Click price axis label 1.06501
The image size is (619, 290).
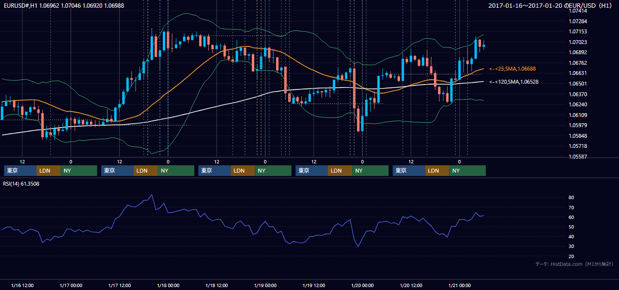(x=578, y=84)
